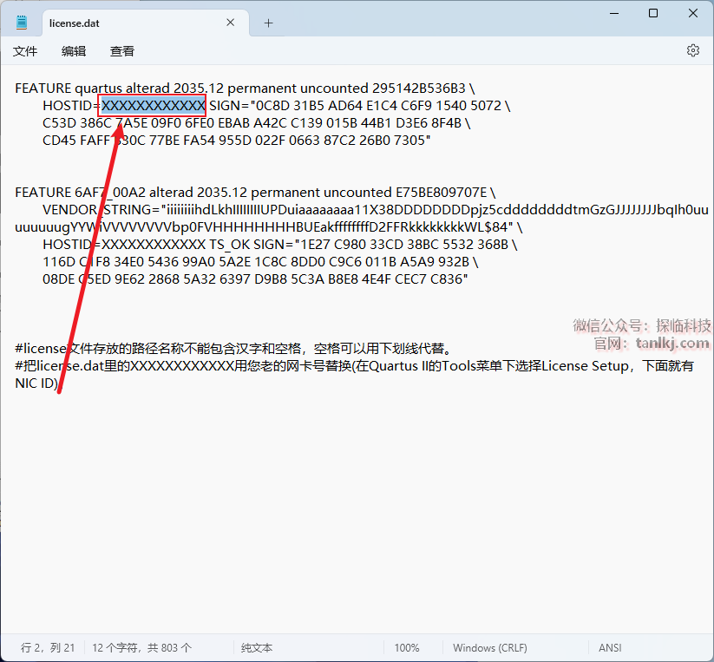Click the NIC ID) text on last line

(x=36, y=383)
